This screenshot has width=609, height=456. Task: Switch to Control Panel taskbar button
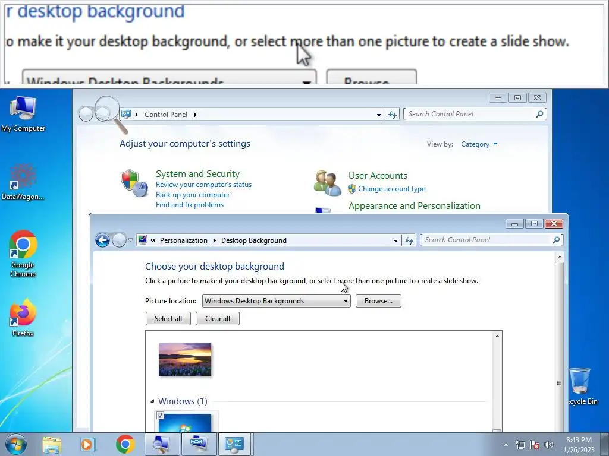(236, 444)
